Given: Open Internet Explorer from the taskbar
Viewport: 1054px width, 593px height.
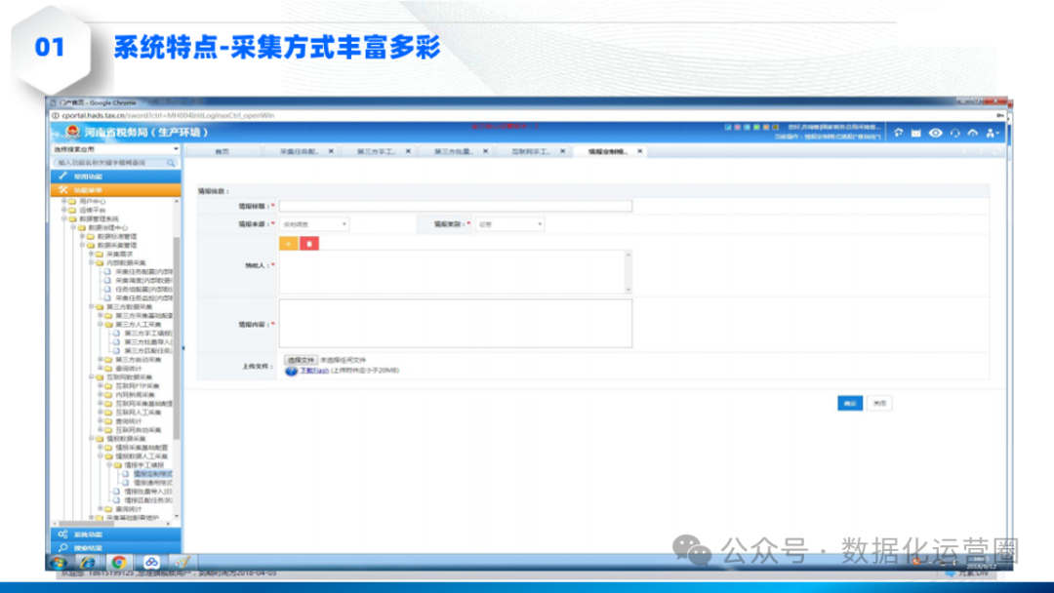Looking at the screenshot, I should click(88, 562).
